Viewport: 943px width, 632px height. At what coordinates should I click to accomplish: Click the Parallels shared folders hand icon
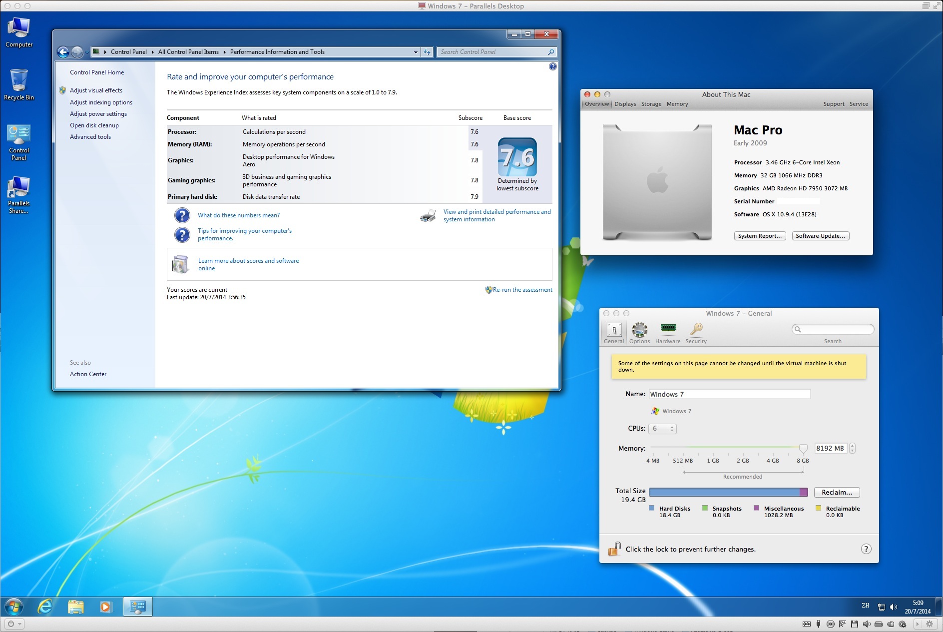pos(891,624)
